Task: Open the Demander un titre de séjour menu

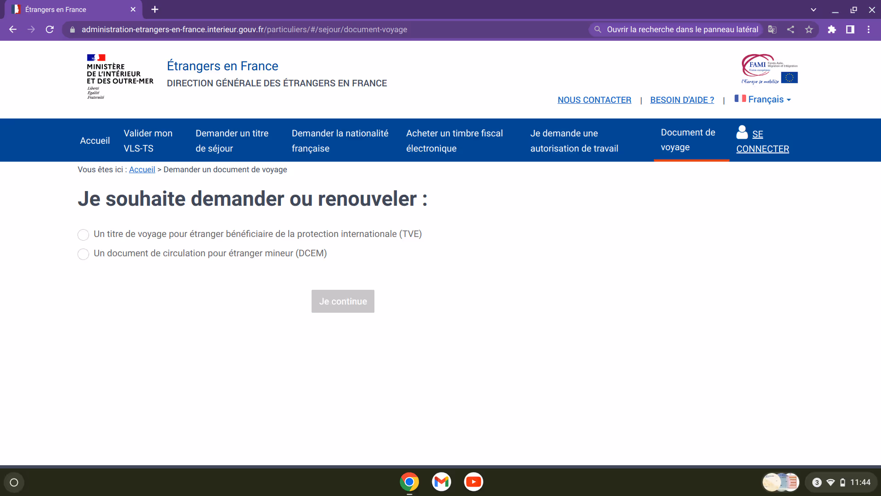Action: [x=232, y=141]
